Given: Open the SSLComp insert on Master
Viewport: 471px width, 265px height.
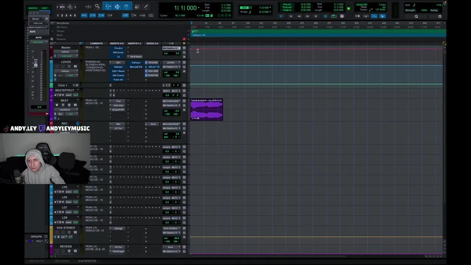Looking at the screenshot, I should click(118, 53).
